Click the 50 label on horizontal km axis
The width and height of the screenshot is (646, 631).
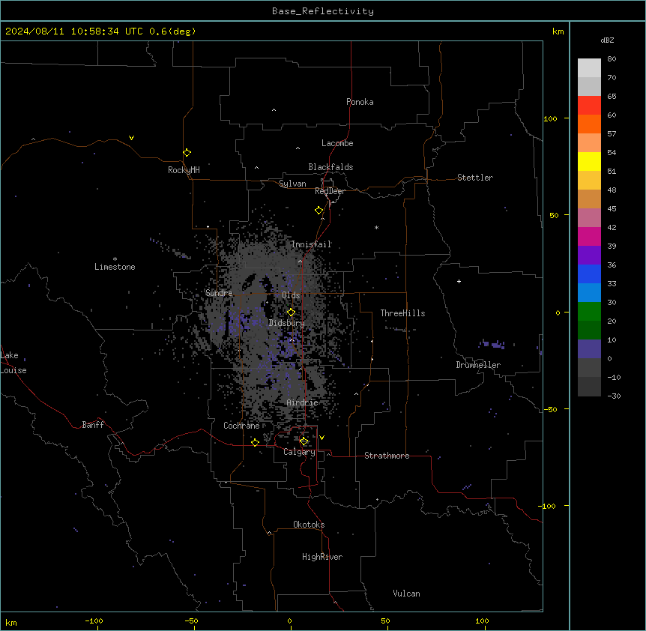click(385, 621)
